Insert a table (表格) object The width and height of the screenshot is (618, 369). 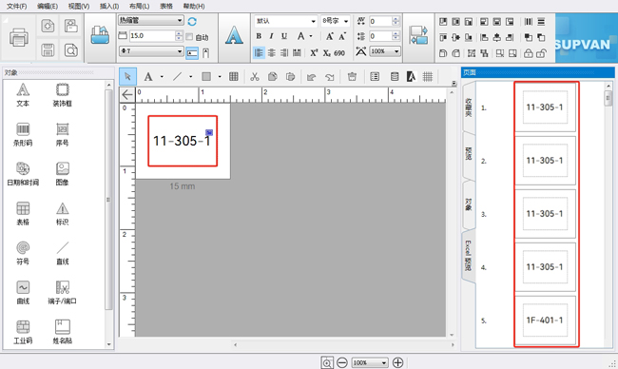[23, 213]
